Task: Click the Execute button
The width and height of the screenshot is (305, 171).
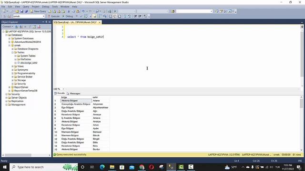Action: tap(54, 16)
